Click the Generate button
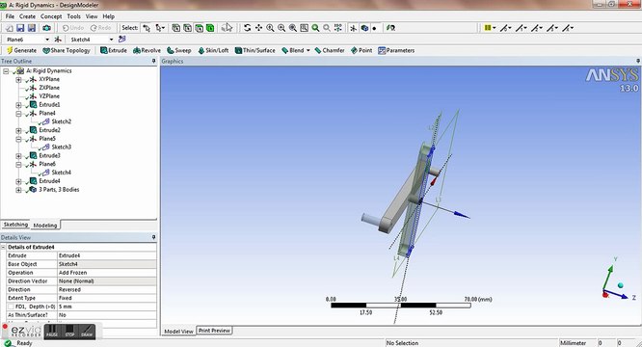This screenshot has height=347, width=642. tap(22, 50)
